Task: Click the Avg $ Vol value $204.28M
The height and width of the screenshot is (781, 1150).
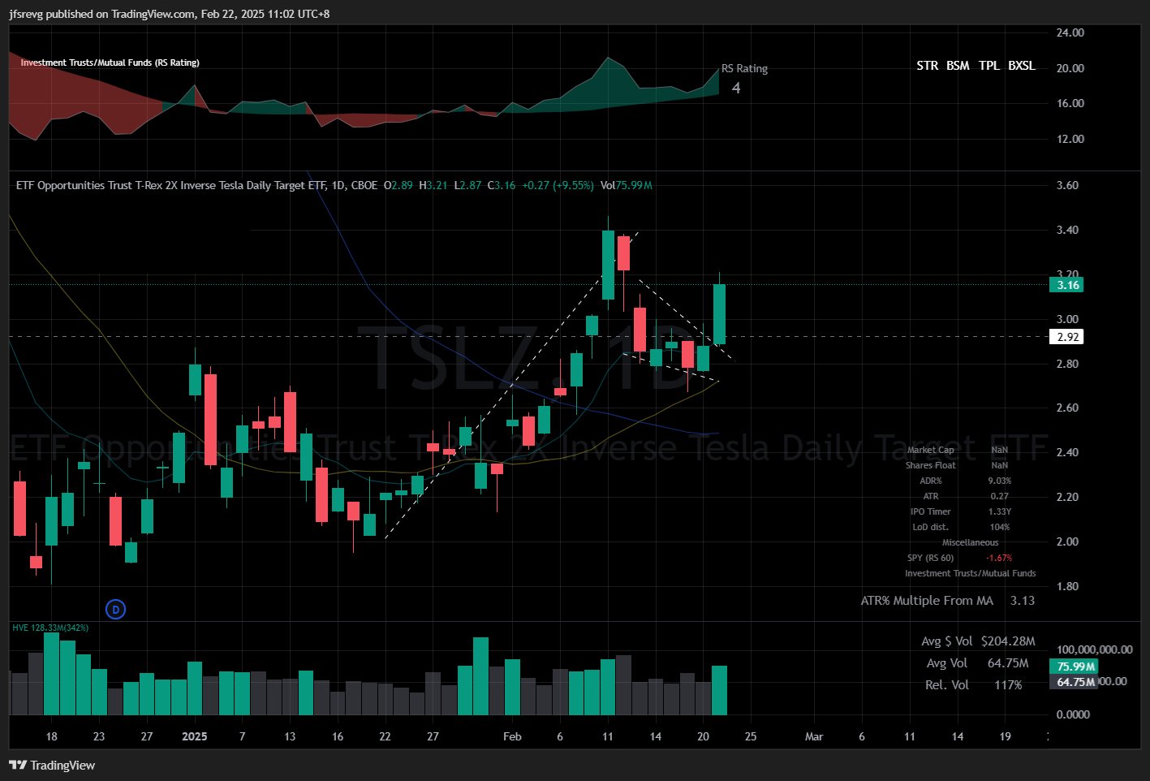Action: (x=1008, y=641)
